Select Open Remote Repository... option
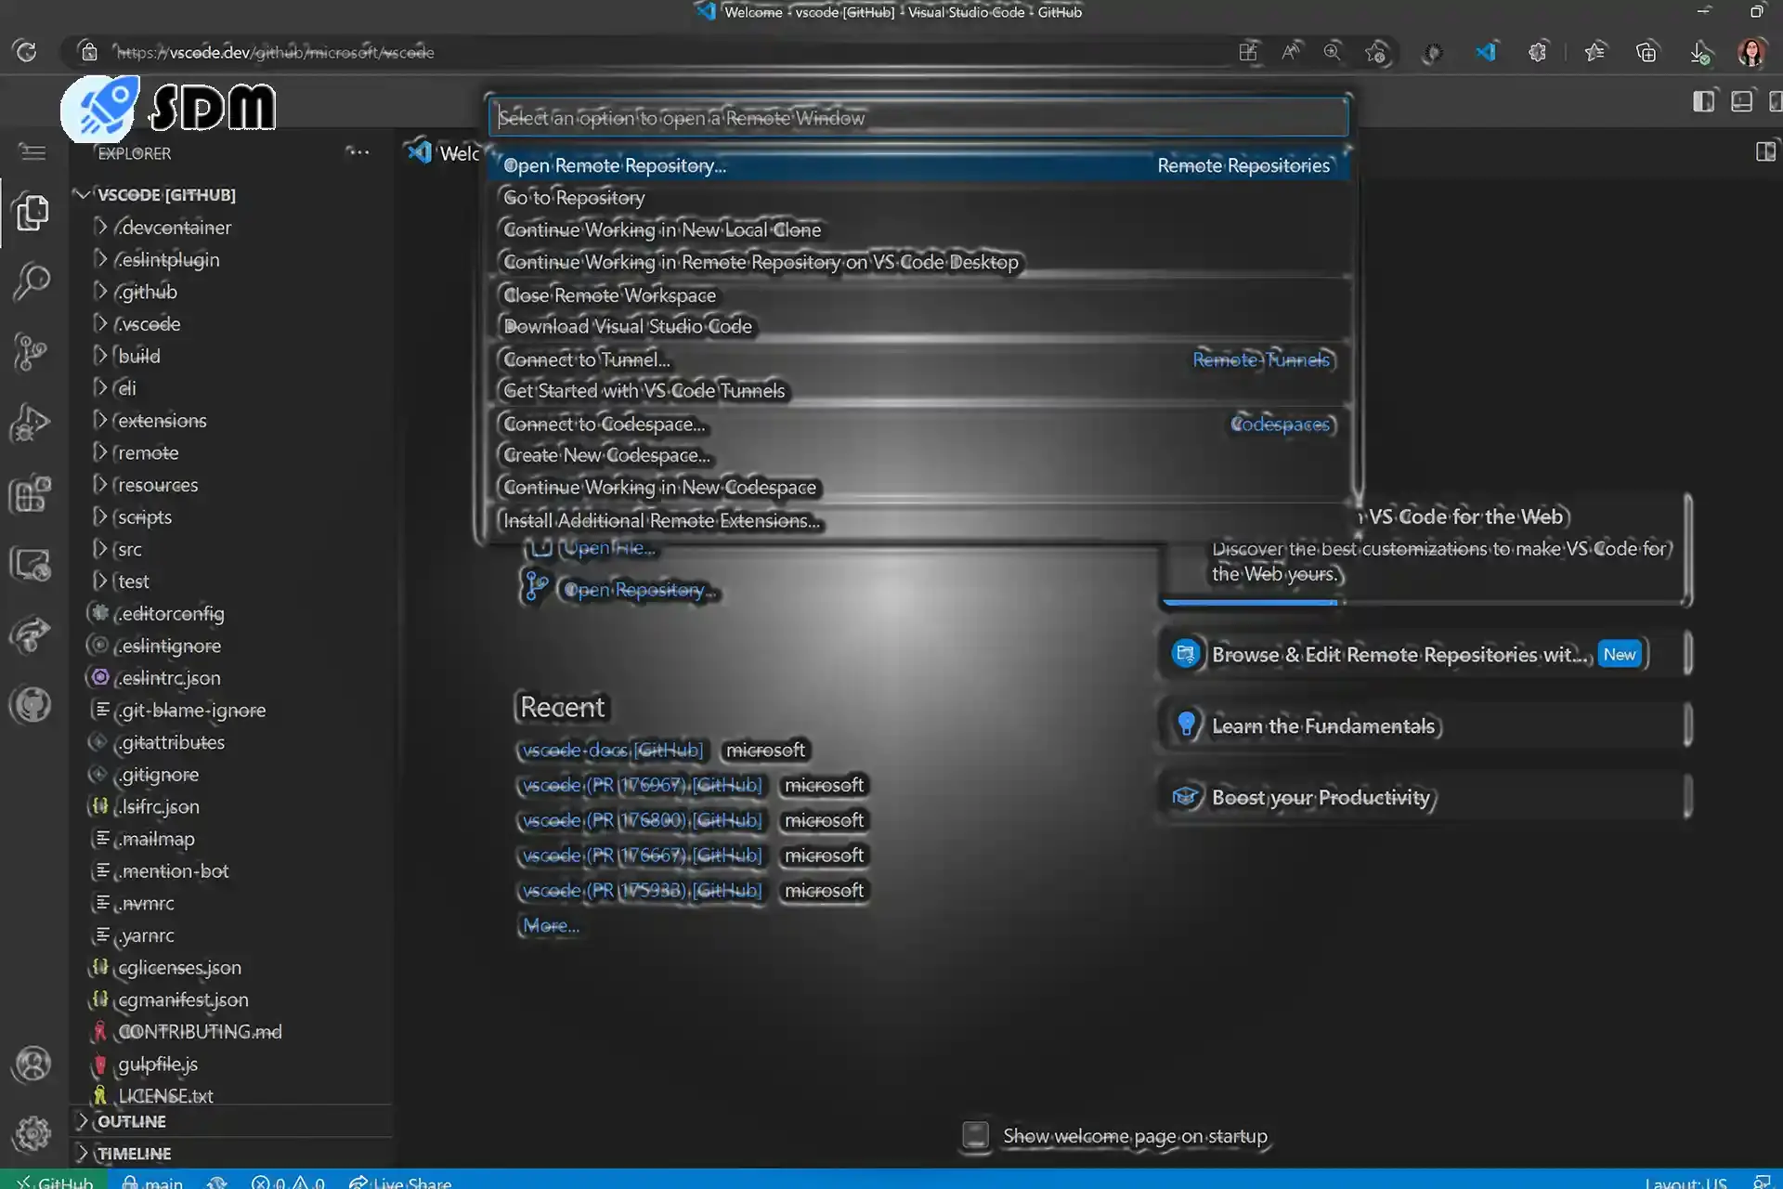The image size is (1783, 1189). tap(919, 165)
